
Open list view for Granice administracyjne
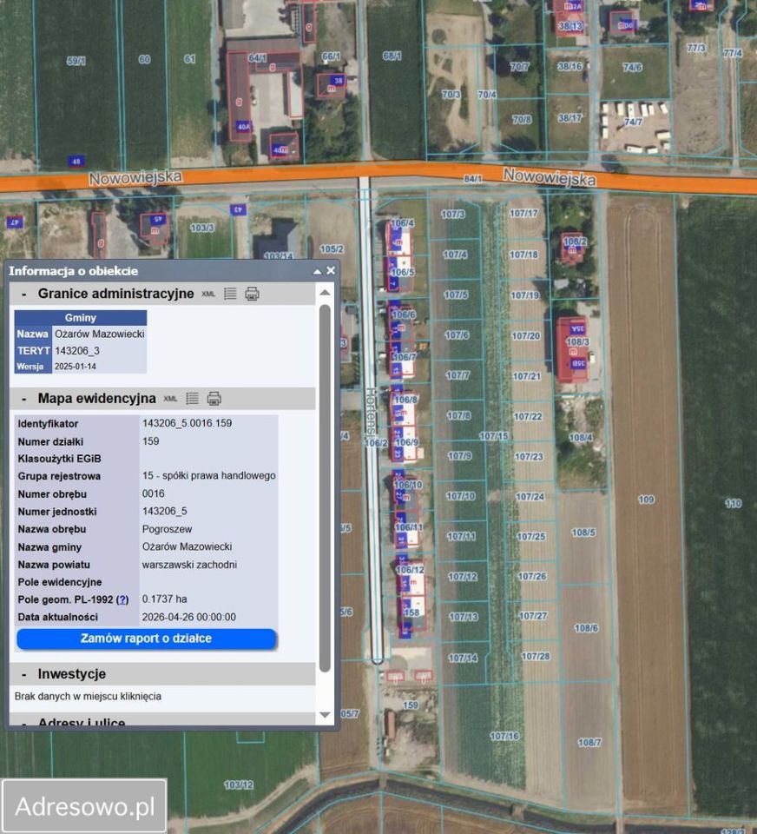pos(230,294)
